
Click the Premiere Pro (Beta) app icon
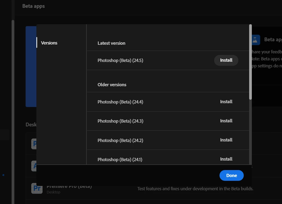click(37, 188)
